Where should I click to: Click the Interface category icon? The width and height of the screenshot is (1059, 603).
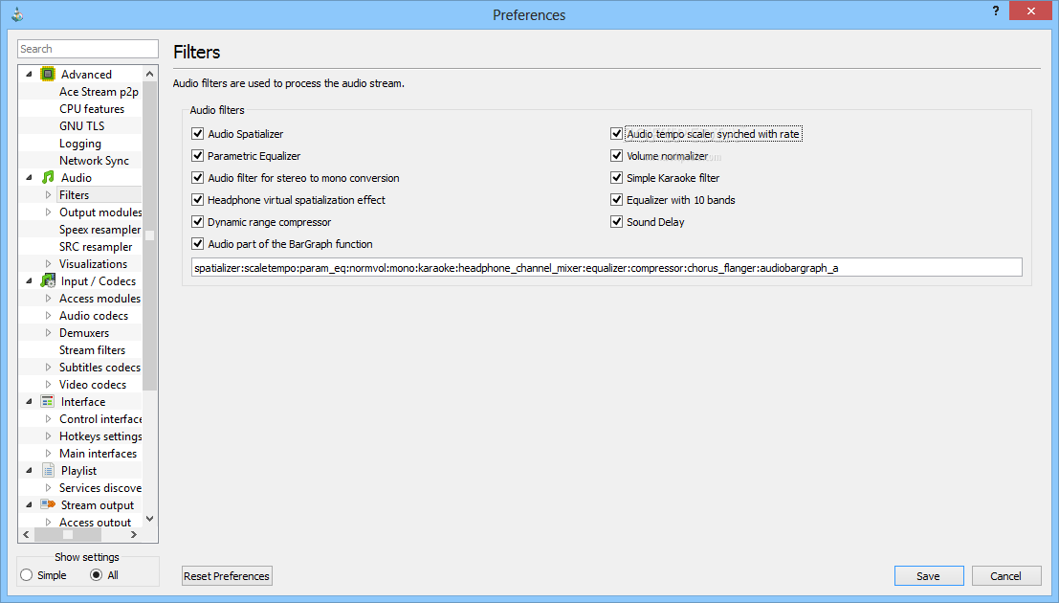click(x=48, y=402)
